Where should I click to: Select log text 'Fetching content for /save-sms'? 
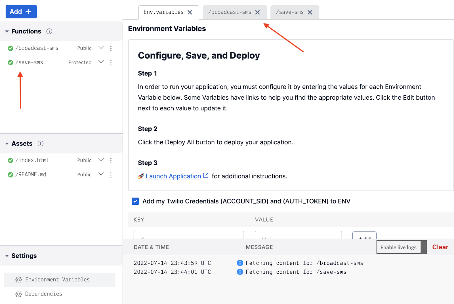[x=296, y=272]
